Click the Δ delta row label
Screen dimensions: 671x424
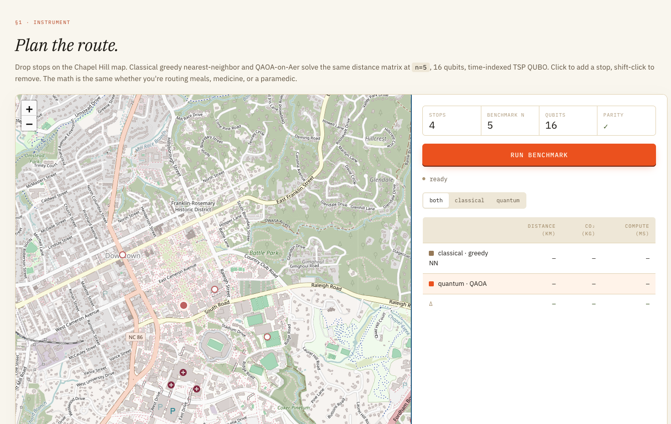pyautogui.click(x=431, y=304)
